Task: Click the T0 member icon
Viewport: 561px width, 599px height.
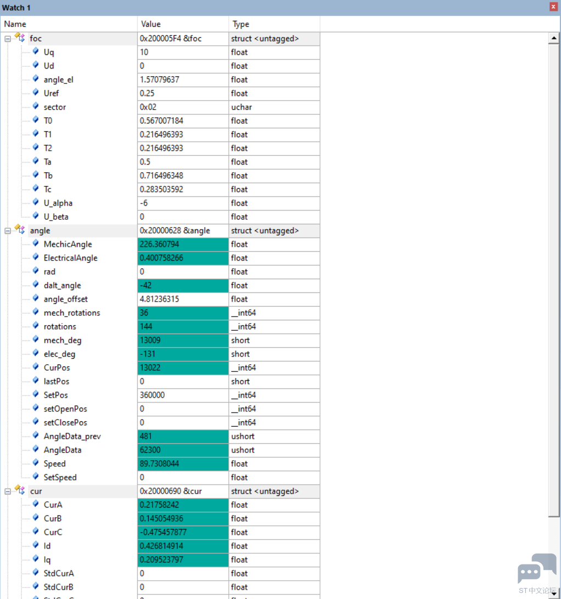Action: [36, 120]
